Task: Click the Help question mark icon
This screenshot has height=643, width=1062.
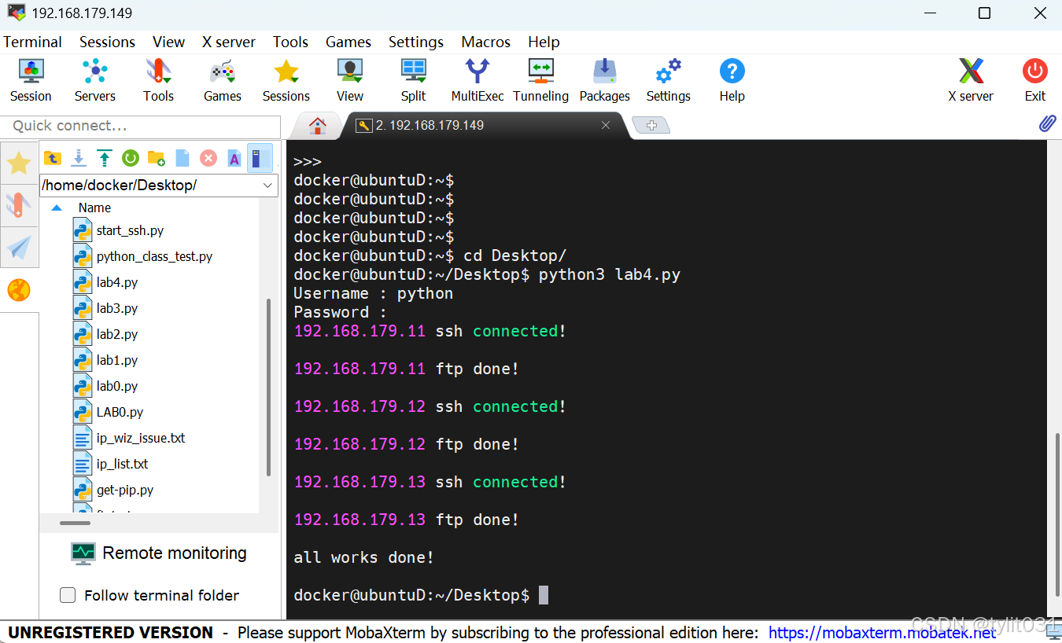Action: click(x=732, y=80)
